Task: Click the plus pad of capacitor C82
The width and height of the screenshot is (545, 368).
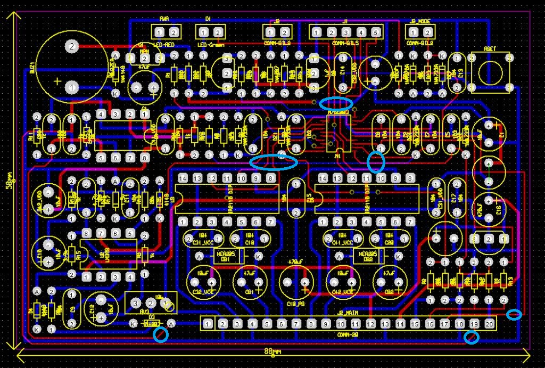Action: pos(398,283)
